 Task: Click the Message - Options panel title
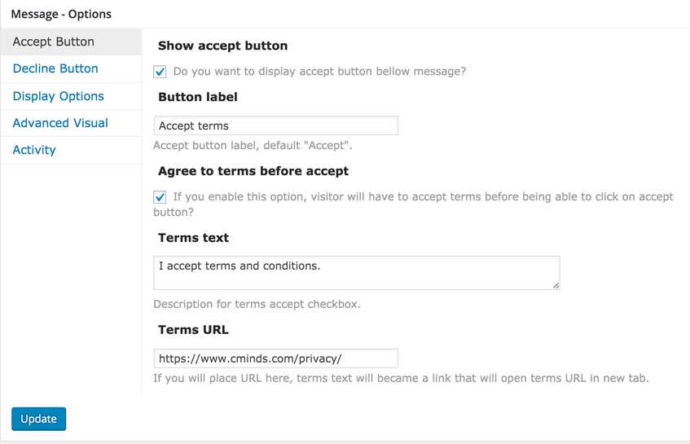(61, 14)
